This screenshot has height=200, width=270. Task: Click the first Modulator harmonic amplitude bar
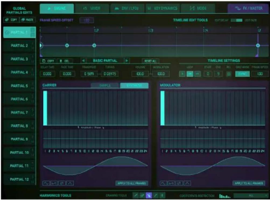[x=162, y=108]
